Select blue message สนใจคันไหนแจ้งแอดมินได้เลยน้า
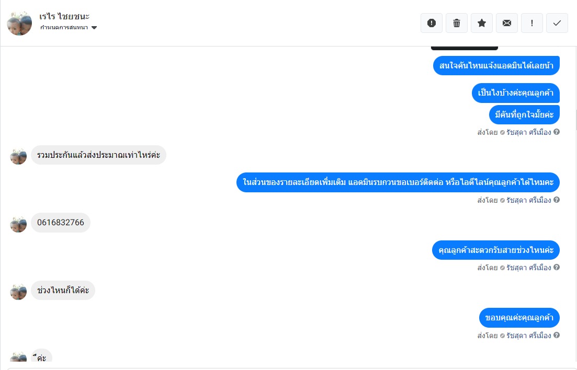577x370 pixels. click(x=496, y=65)
